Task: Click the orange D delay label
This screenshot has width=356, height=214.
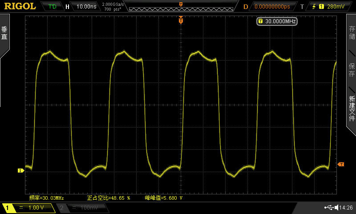Action: pyautogui.click(x=246, y=7)
